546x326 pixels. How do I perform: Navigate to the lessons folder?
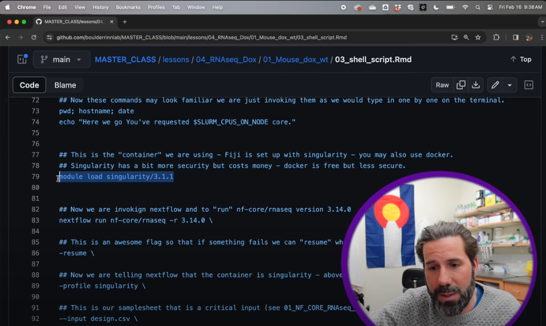(176, 59)
